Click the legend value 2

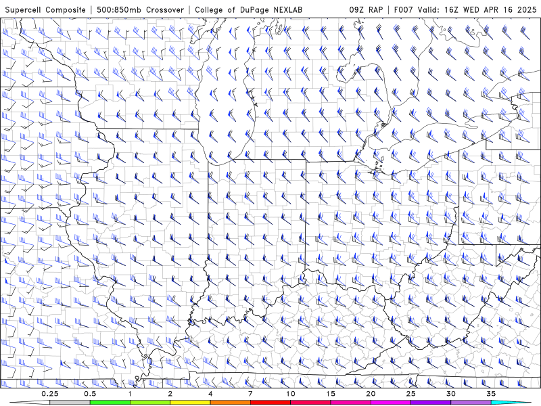click(170, 394)
